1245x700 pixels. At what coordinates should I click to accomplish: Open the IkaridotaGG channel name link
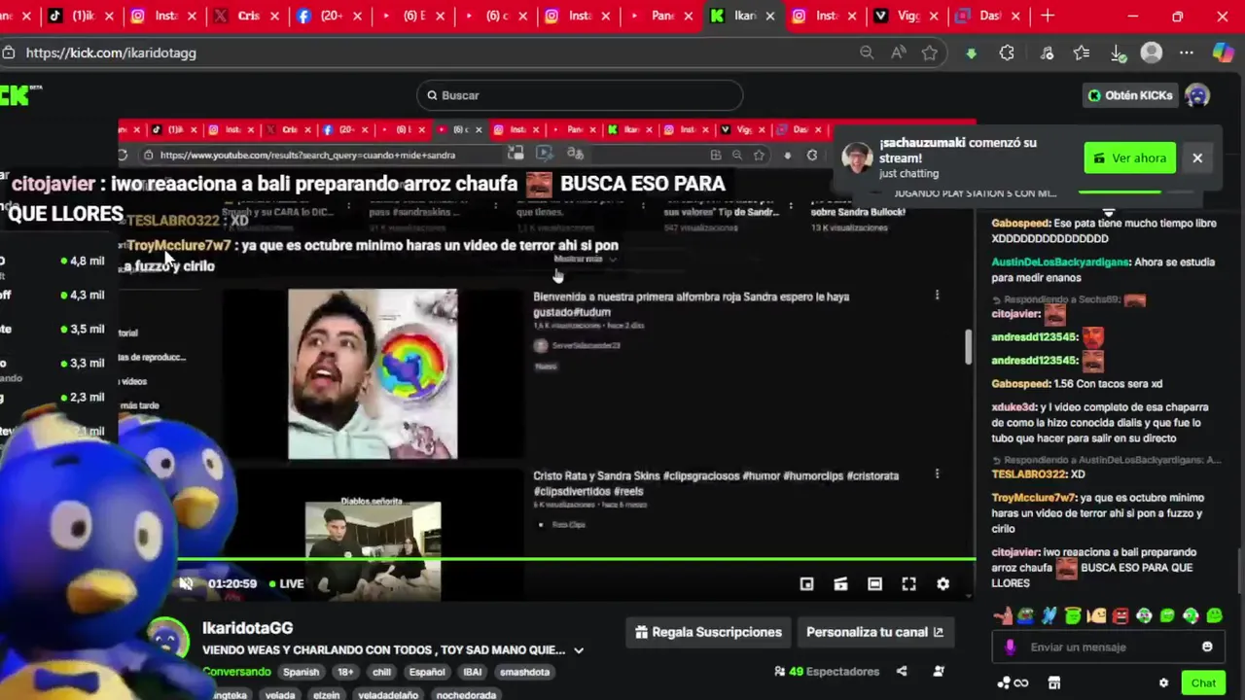pos(247,628)
